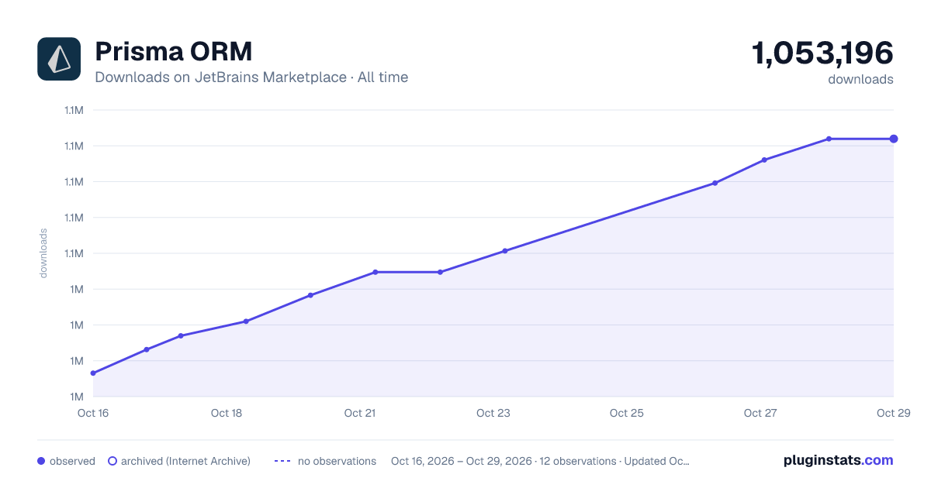Click the 1,053,196 total downloads figure
This screenshot has width=931, height=488.
(x=822, y=53)
